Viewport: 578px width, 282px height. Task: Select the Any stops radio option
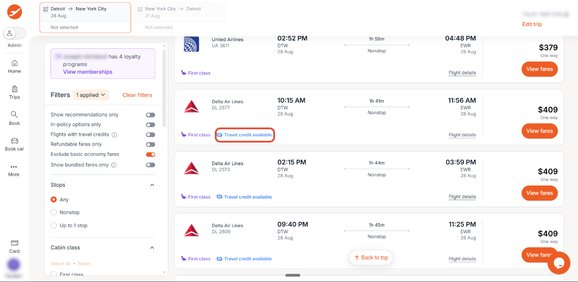[54, 200]
